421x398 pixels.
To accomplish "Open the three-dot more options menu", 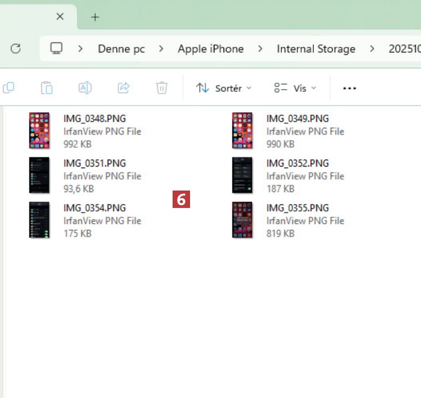I will 350,88.
